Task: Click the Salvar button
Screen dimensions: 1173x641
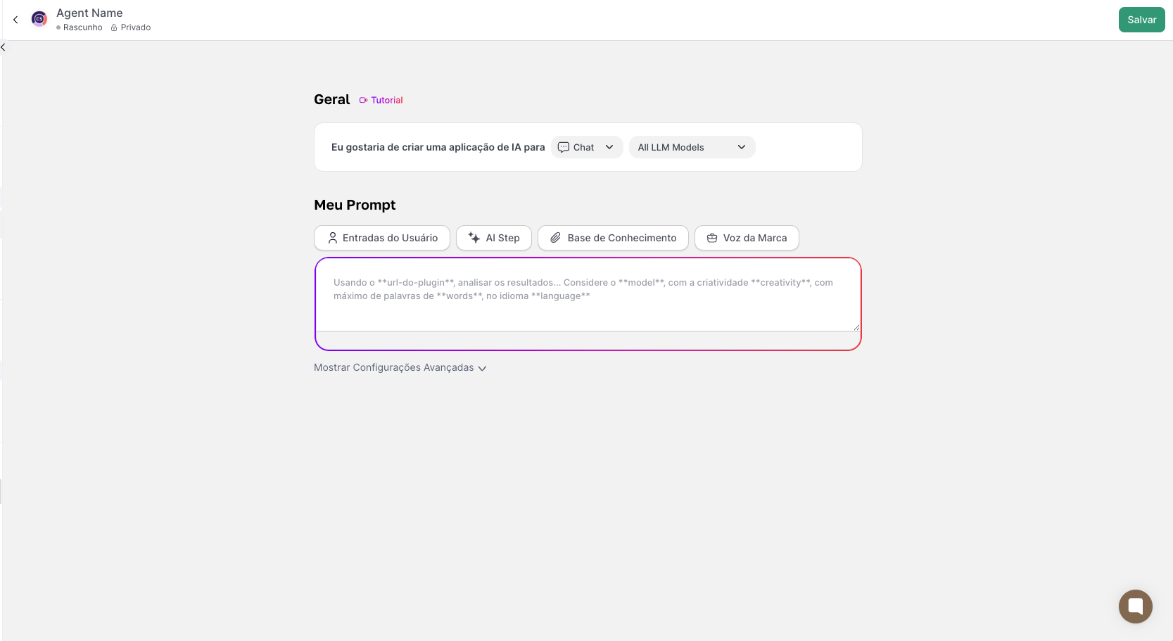Action: pyautogui.click(x=1141, y=20)
